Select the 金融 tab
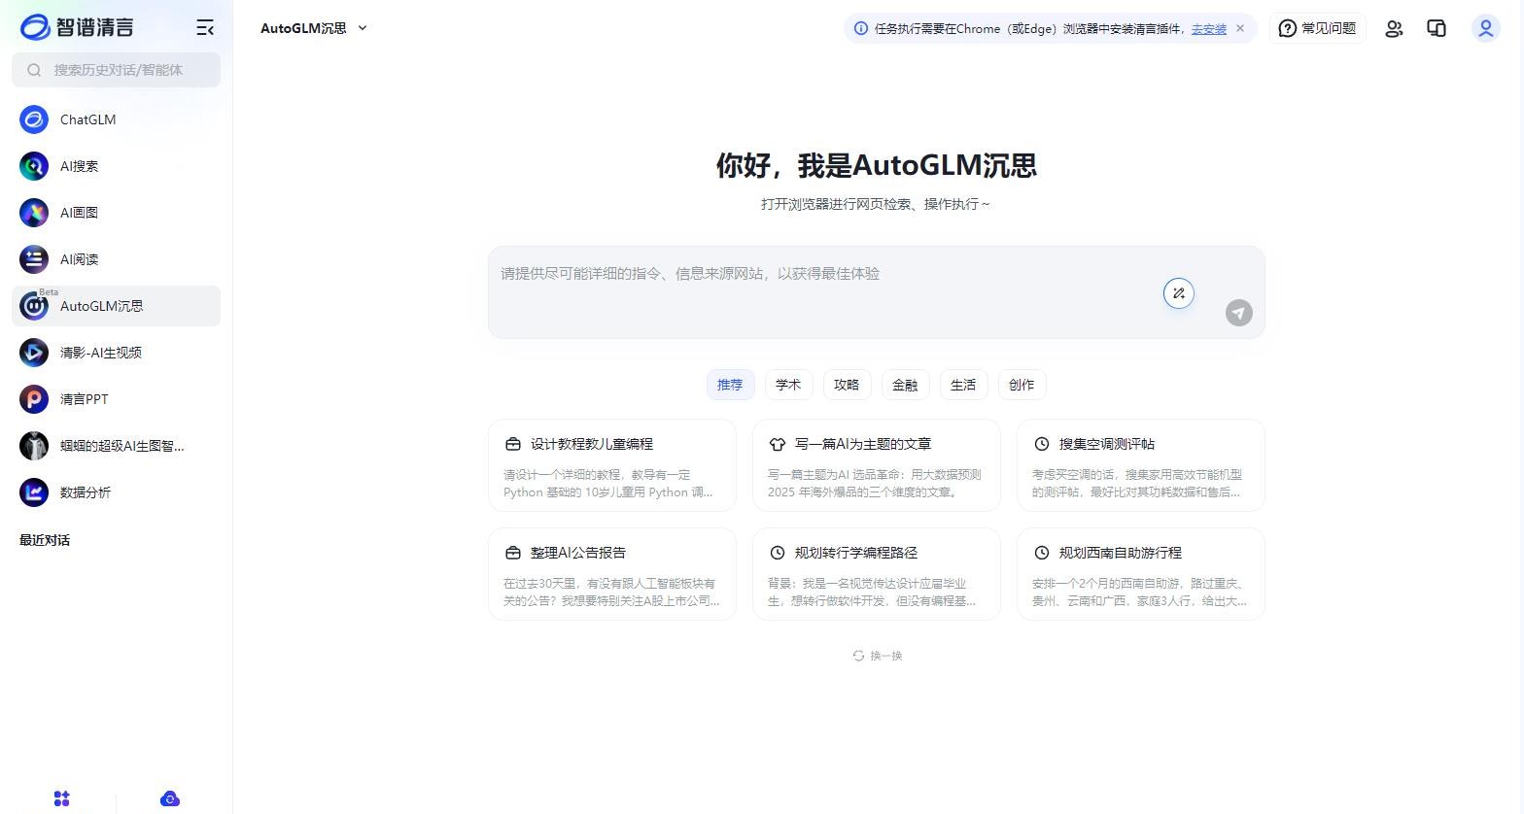 [x=905, y=385]
